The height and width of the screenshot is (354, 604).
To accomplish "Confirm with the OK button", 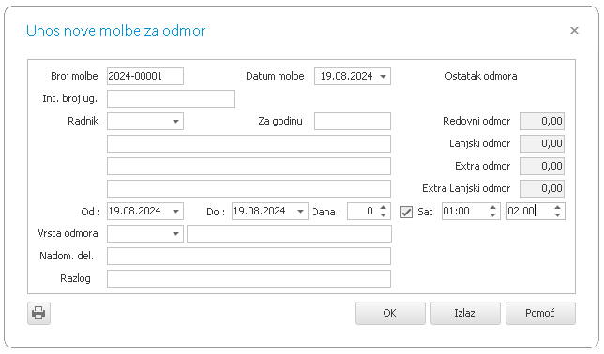I will [x=390, y=313].
